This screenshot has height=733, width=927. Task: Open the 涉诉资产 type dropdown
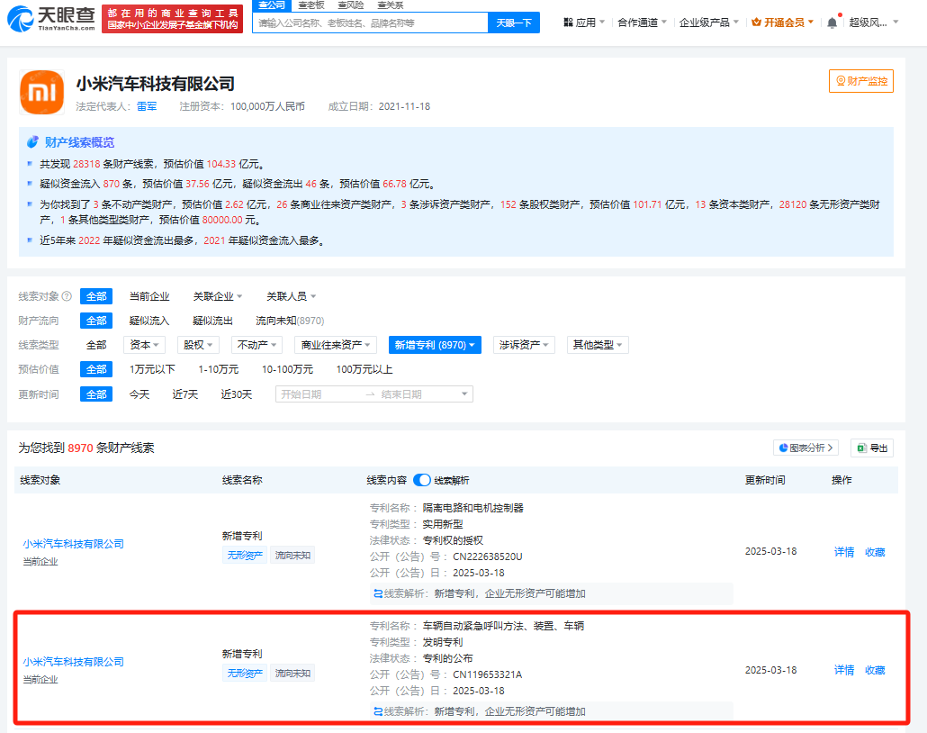click(524, 345)
